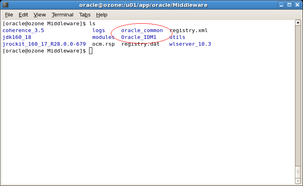The image size is (303, 186).
Task: Minimize the terminal window
Action: (x=281, y=5)
